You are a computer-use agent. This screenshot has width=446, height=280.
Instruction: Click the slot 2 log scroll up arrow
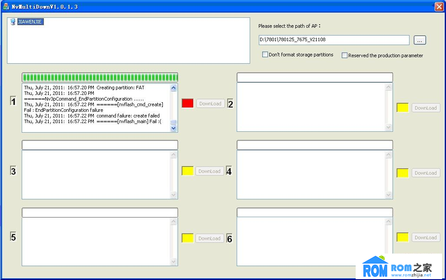389,87
